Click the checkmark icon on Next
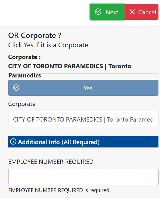The image size is (160, 198). point(98,12)
